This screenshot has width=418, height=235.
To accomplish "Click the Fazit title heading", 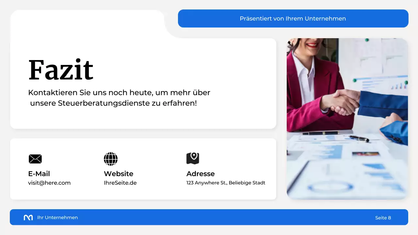I will pyautogui.click(x=61, y=70).
